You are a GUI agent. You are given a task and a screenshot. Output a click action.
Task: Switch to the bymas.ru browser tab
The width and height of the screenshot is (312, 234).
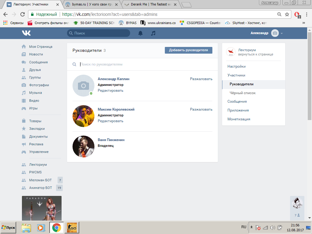[x=92, y=4]
